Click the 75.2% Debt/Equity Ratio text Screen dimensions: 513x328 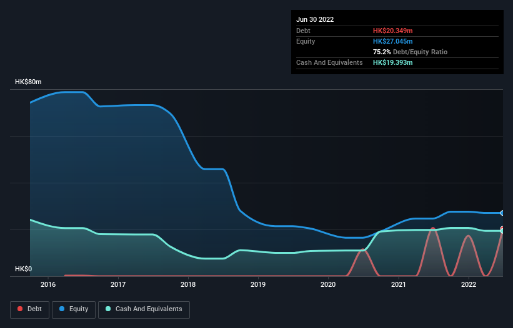(410, 52)
